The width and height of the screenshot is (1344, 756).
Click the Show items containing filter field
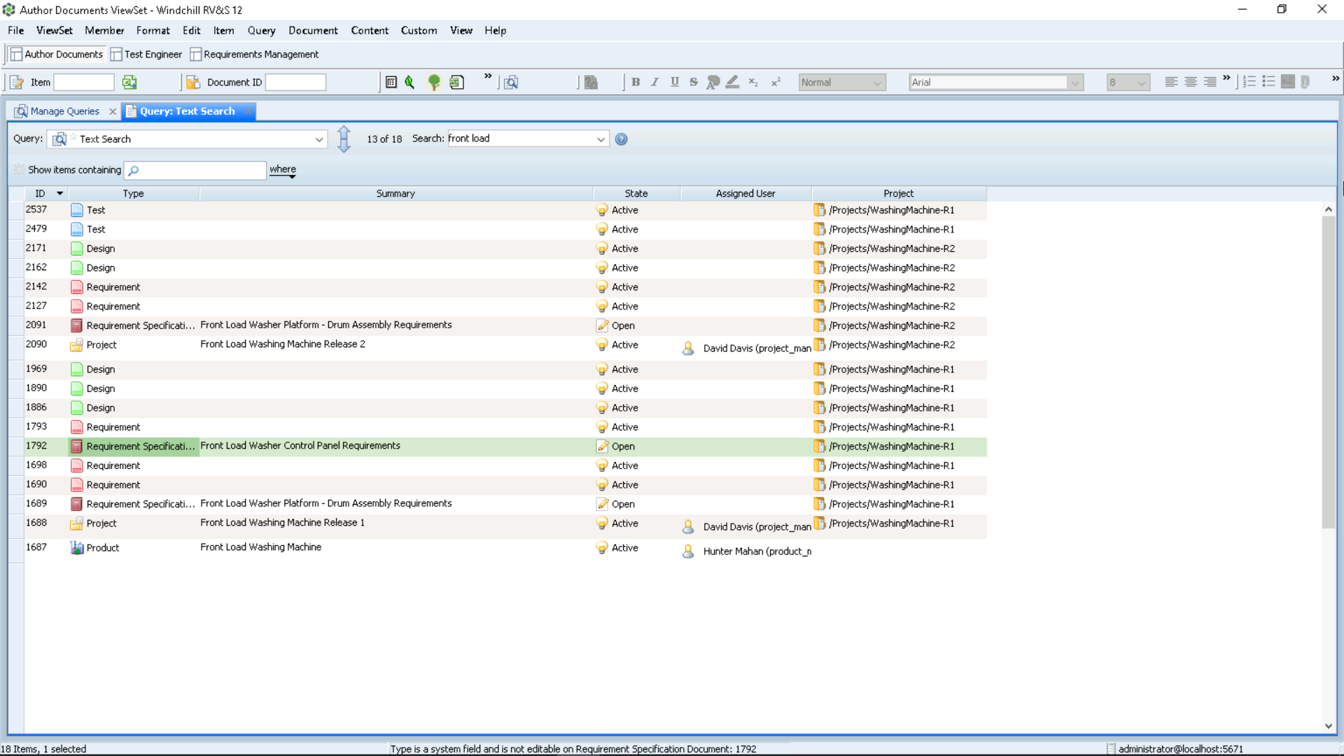tap(195, 170)
